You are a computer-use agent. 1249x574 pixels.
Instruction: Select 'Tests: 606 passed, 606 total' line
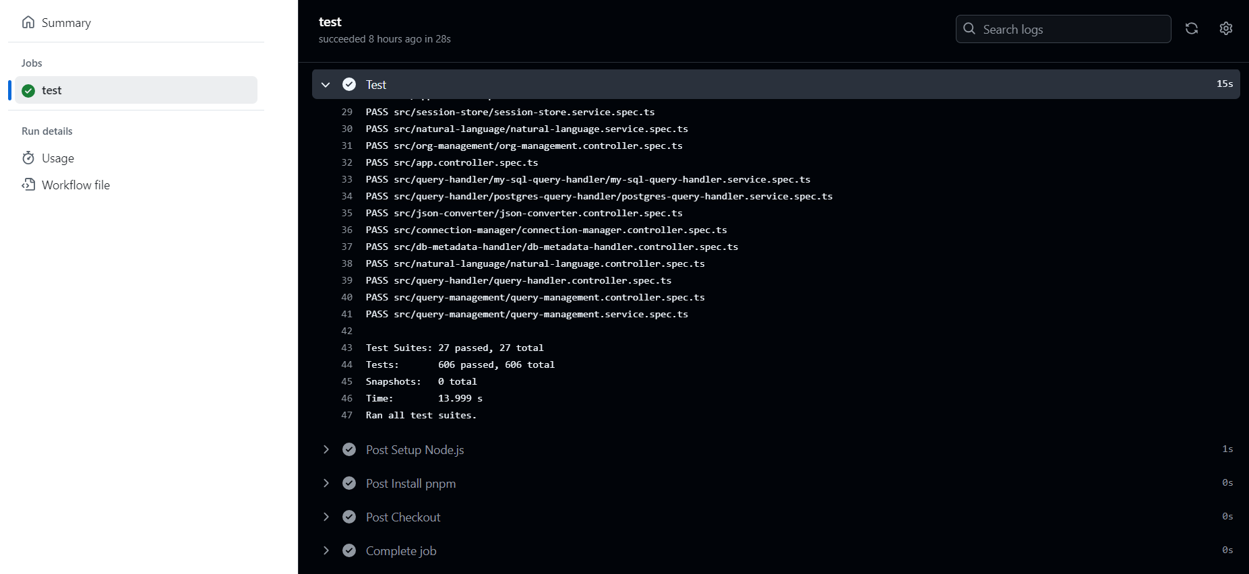tap(460, 364)
